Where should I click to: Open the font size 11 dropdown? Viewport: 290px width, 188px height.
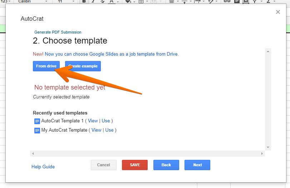pyautogui.click(x=66, y=1)
